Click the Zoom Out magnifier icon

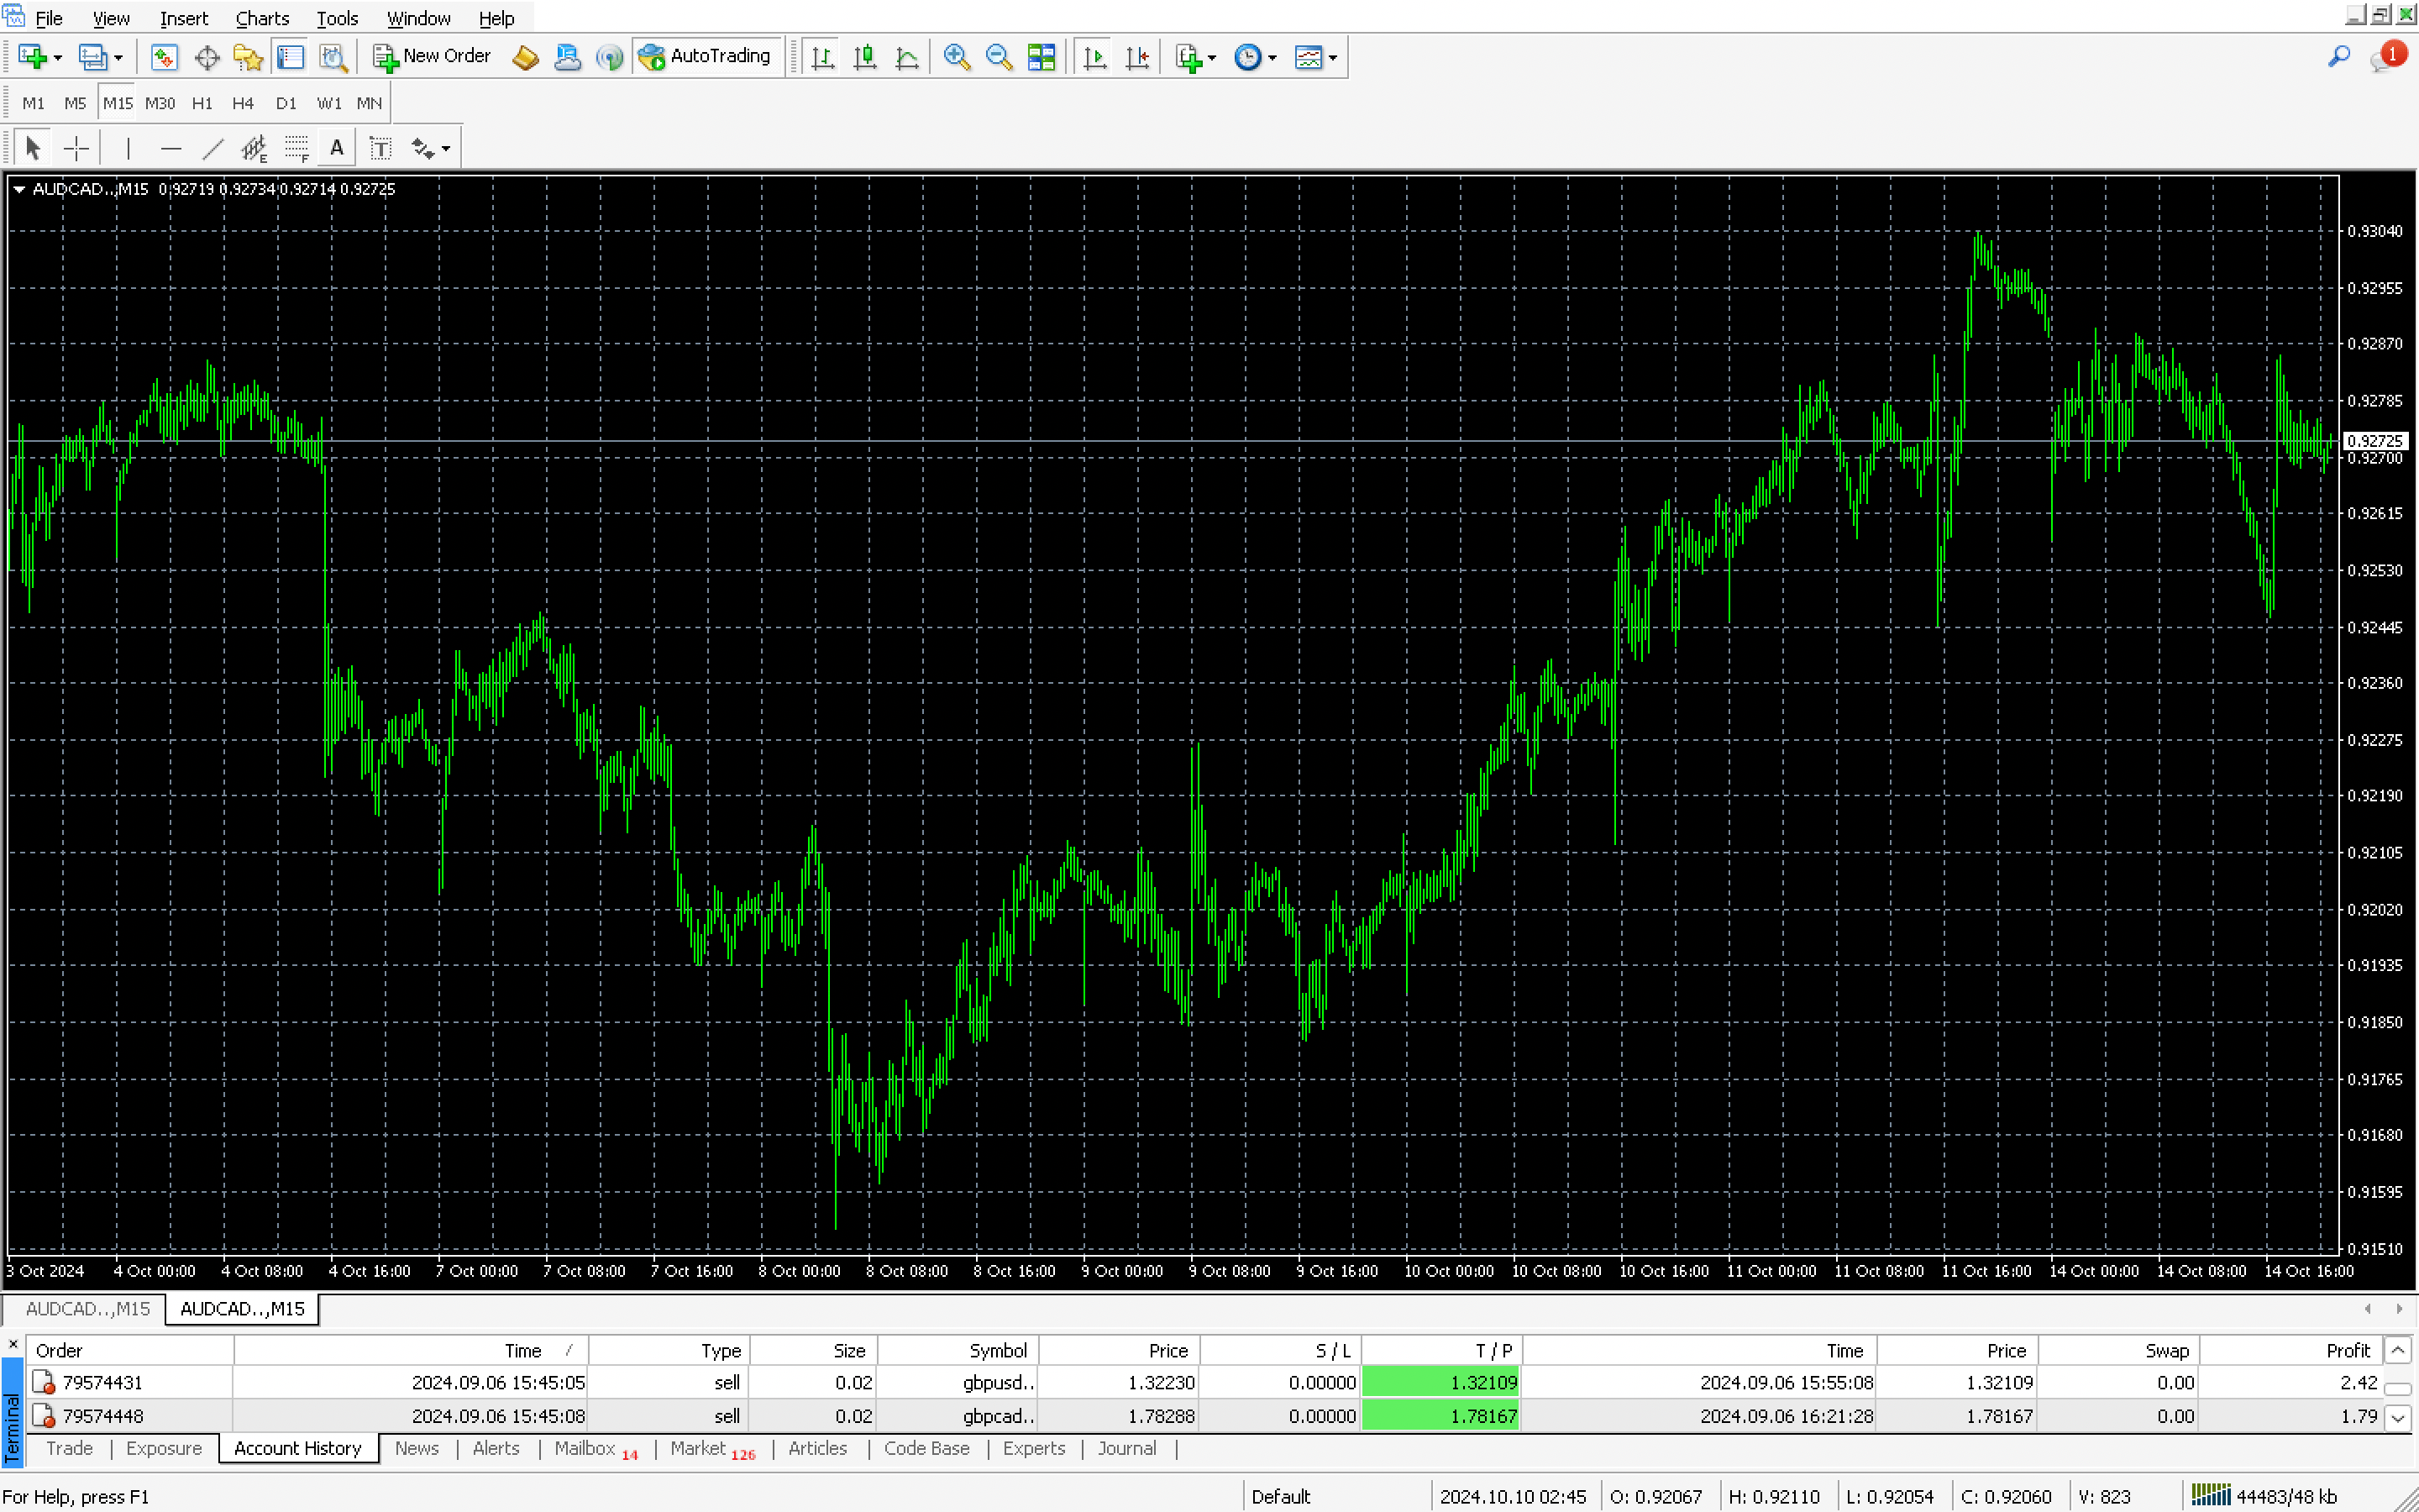[x=999, y=57]
